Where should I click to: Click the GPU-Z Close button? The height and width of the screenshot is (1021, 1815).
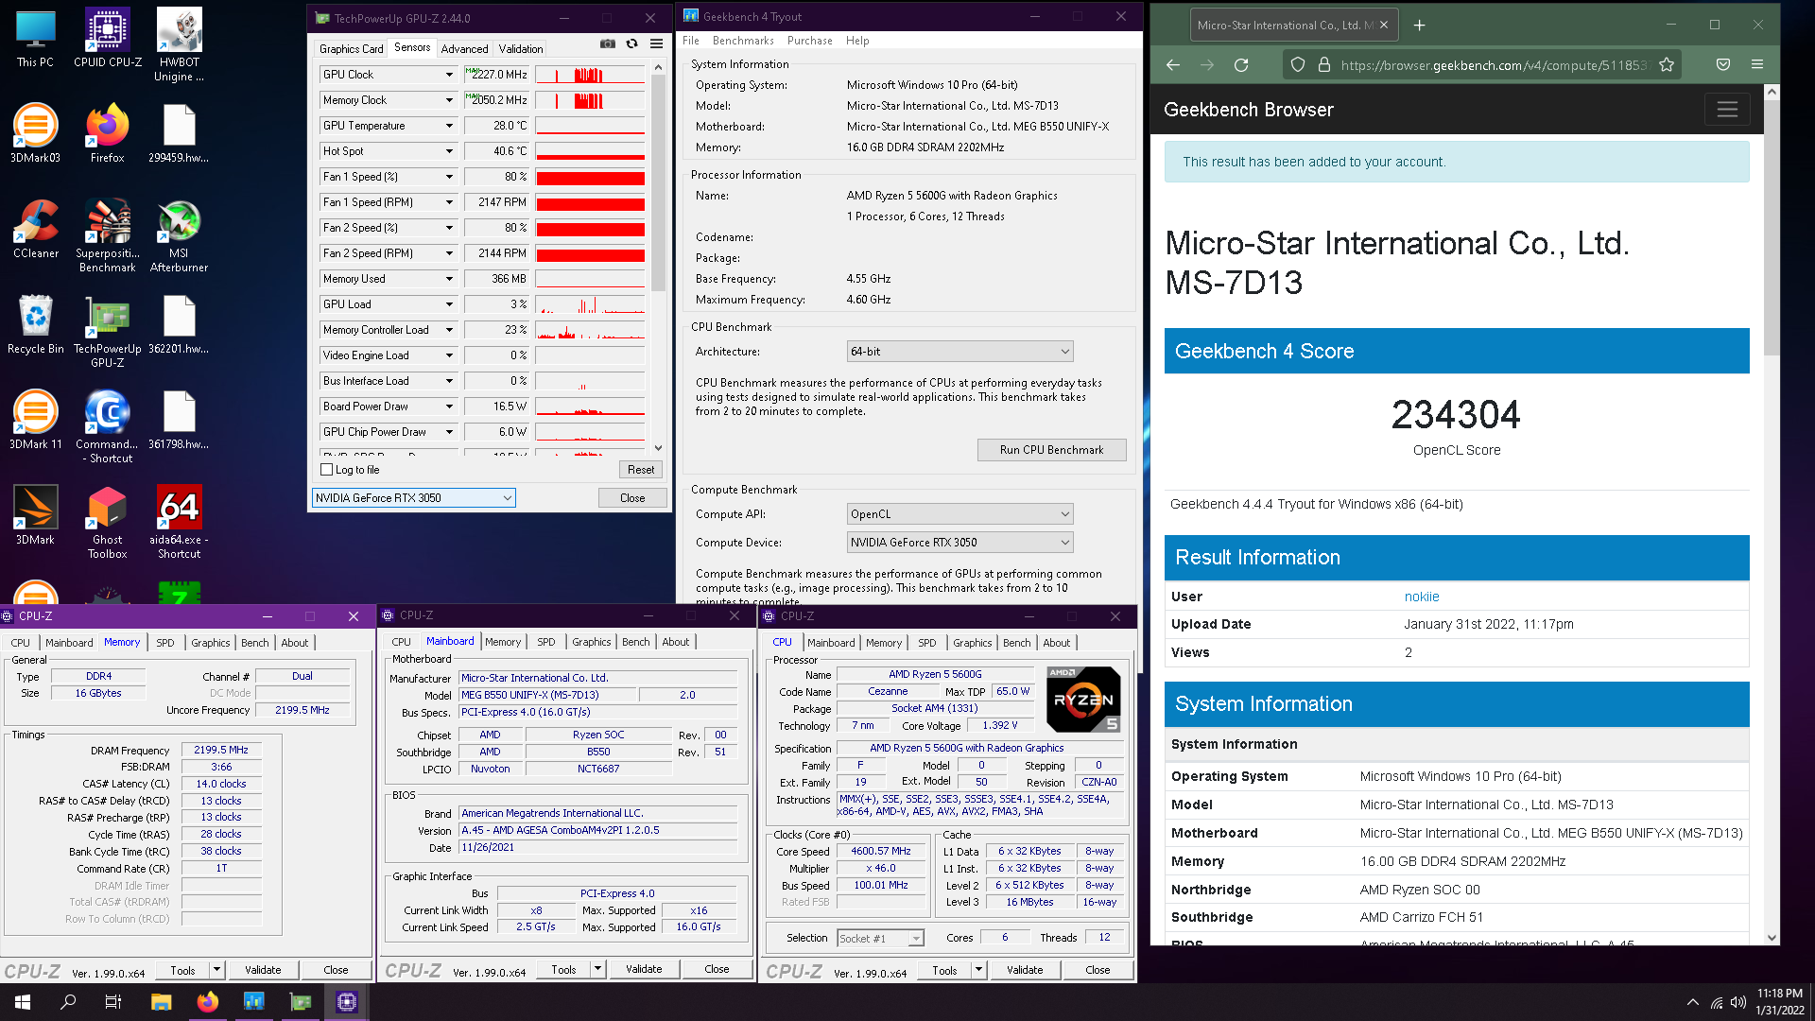pyautogui.click(x=632, y=498)
